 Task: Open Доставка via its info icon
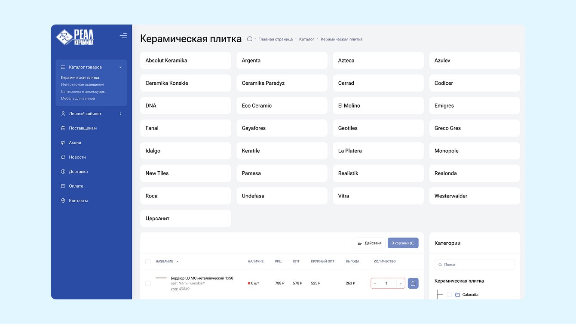[63, 172]
